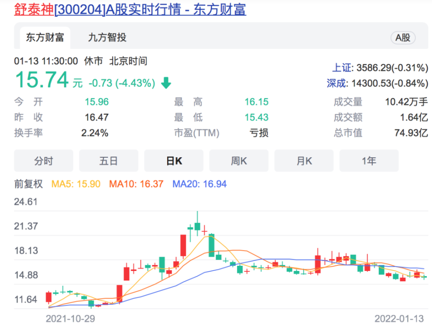Viewport: 432px width, 325px height.
Task: Select the 月K chart view
Action: (x=304, y=161)
